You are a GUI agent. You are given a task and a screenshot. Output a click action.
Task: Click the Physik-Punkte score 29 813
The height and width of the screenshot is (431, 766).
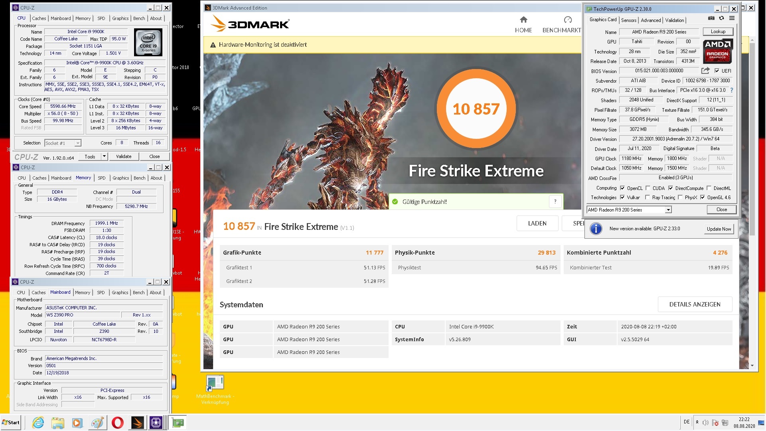point(547,253)
